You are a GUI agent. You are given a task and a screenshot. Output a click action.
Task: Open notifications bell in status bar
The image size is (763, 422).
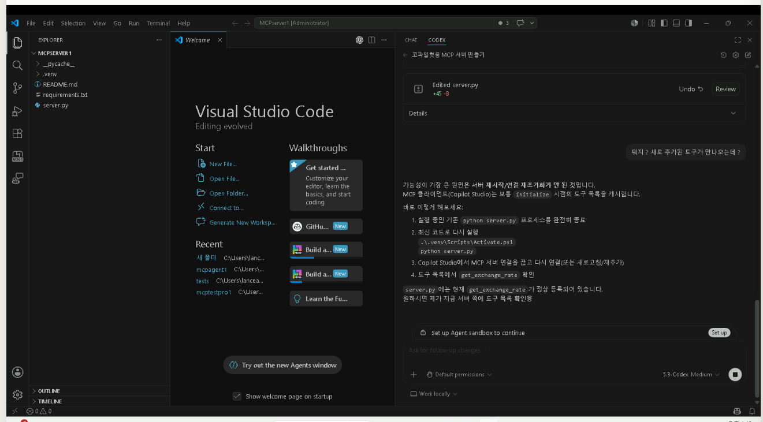point(752,411)
